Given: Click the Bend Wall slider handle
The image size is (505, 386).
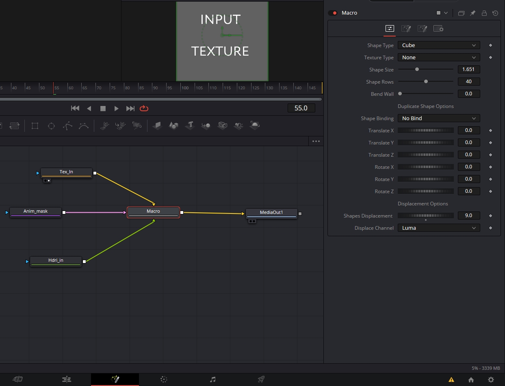Looking at the screenshot, I should [400, 94].
